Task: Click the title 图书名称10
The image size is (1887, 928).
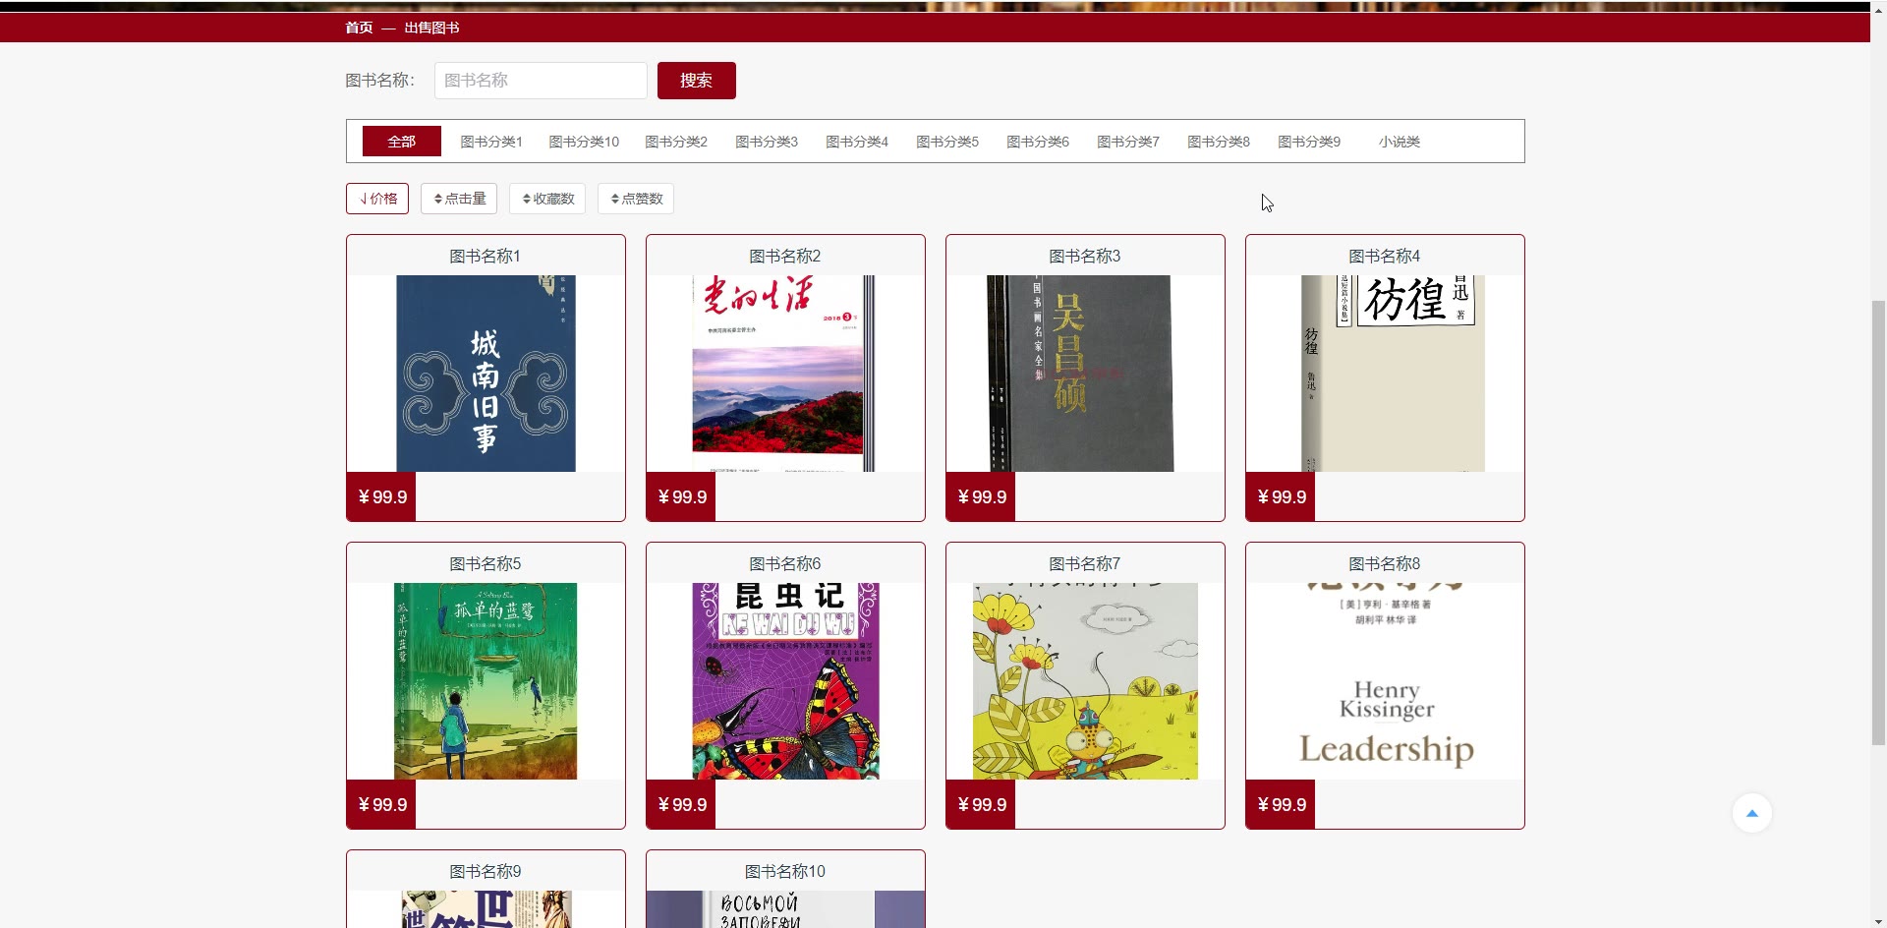Action: [785, 872]
